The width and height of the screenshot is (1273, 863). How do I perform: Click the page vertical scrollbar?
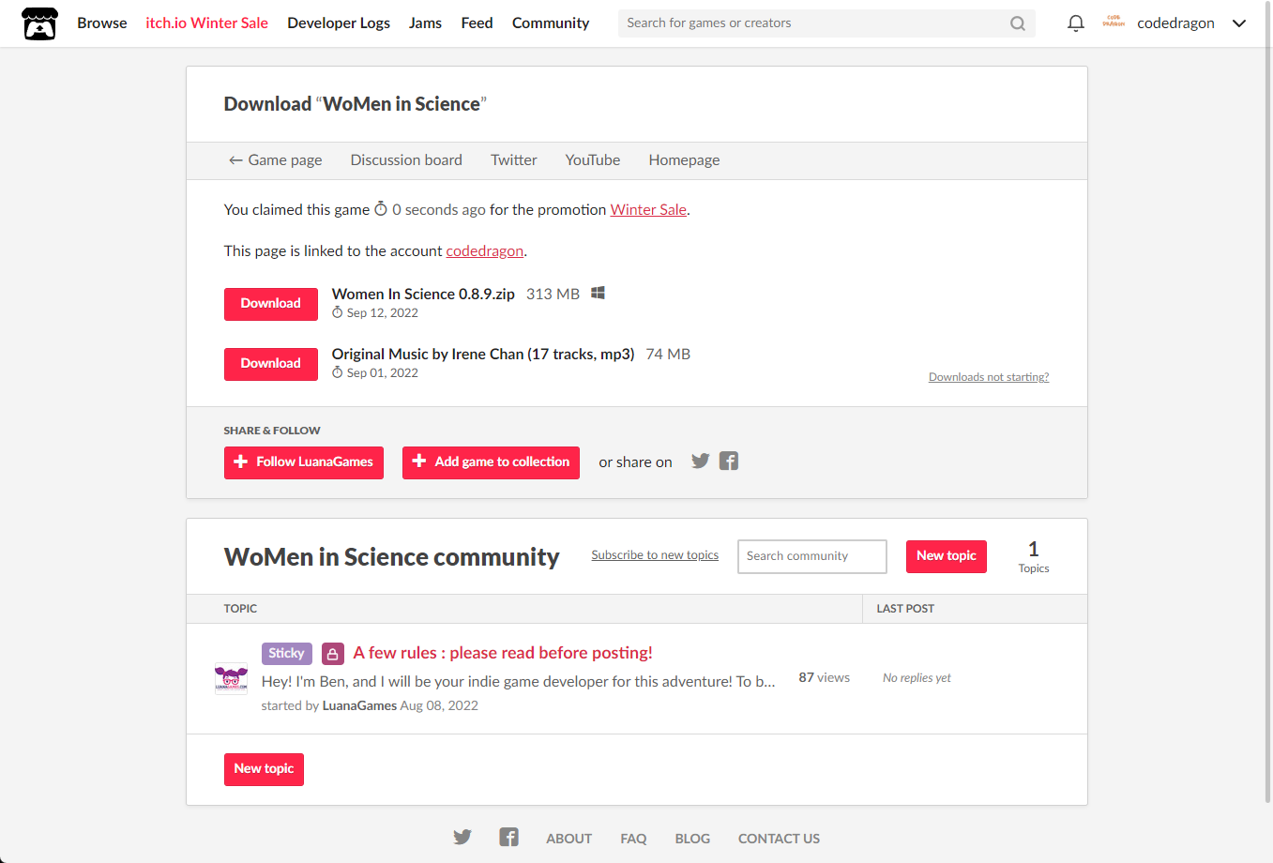(1268, 403)
